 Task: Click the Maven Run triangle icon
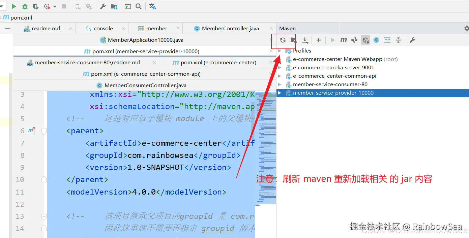(333, 40)
